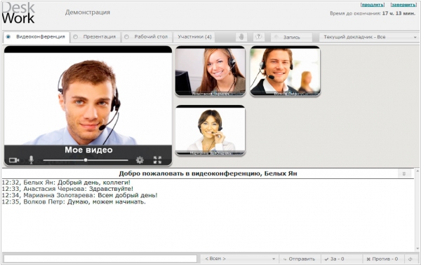The width and height of the screenshot is (421, 265).
Task: Select the Рабочий стол radio button
Action: coord(127,37)
